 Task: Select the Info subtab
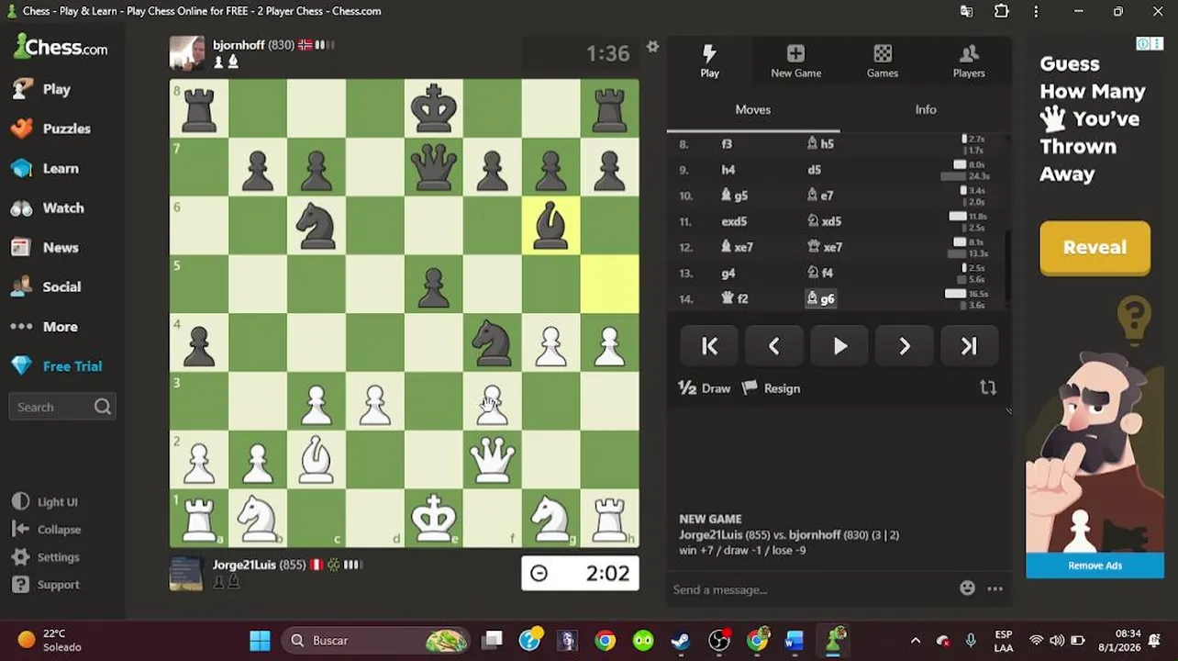926,109
